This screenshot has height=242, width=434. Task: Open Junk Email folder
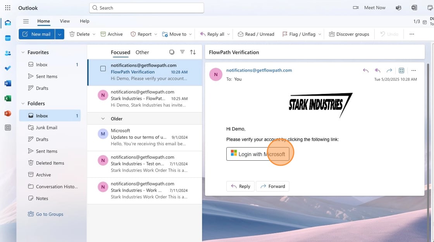50,127
